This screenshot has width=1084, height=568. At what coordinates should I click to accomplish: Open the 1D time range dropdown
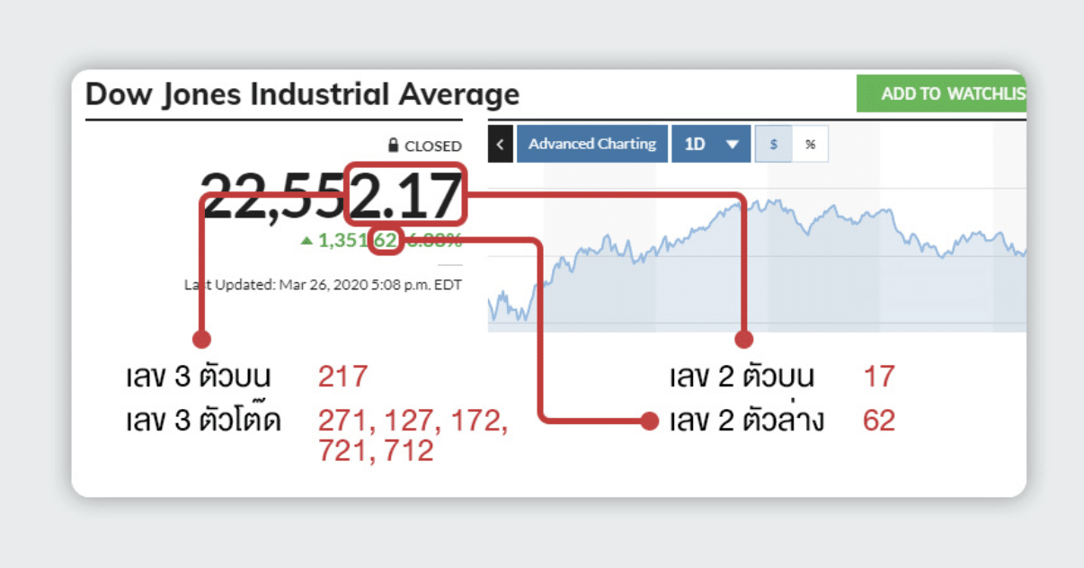click(x=710, y=144)
